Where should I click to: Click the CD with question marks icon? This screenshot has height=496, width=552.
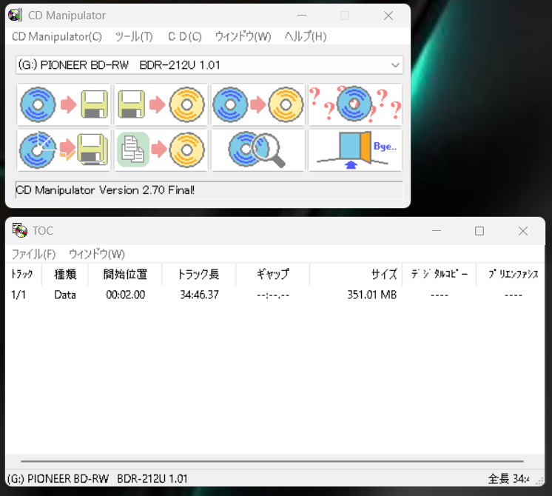point(354,104)
